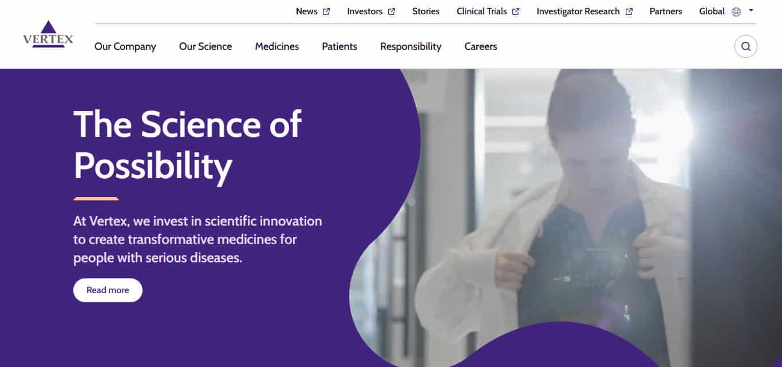Click the external-link icon next to News

pyautogui.click(x=326, y=11)
